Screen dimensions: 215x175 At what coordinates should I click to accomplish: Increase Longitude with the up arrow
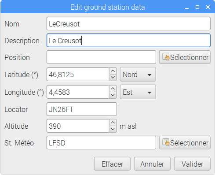tap(113, 89)
